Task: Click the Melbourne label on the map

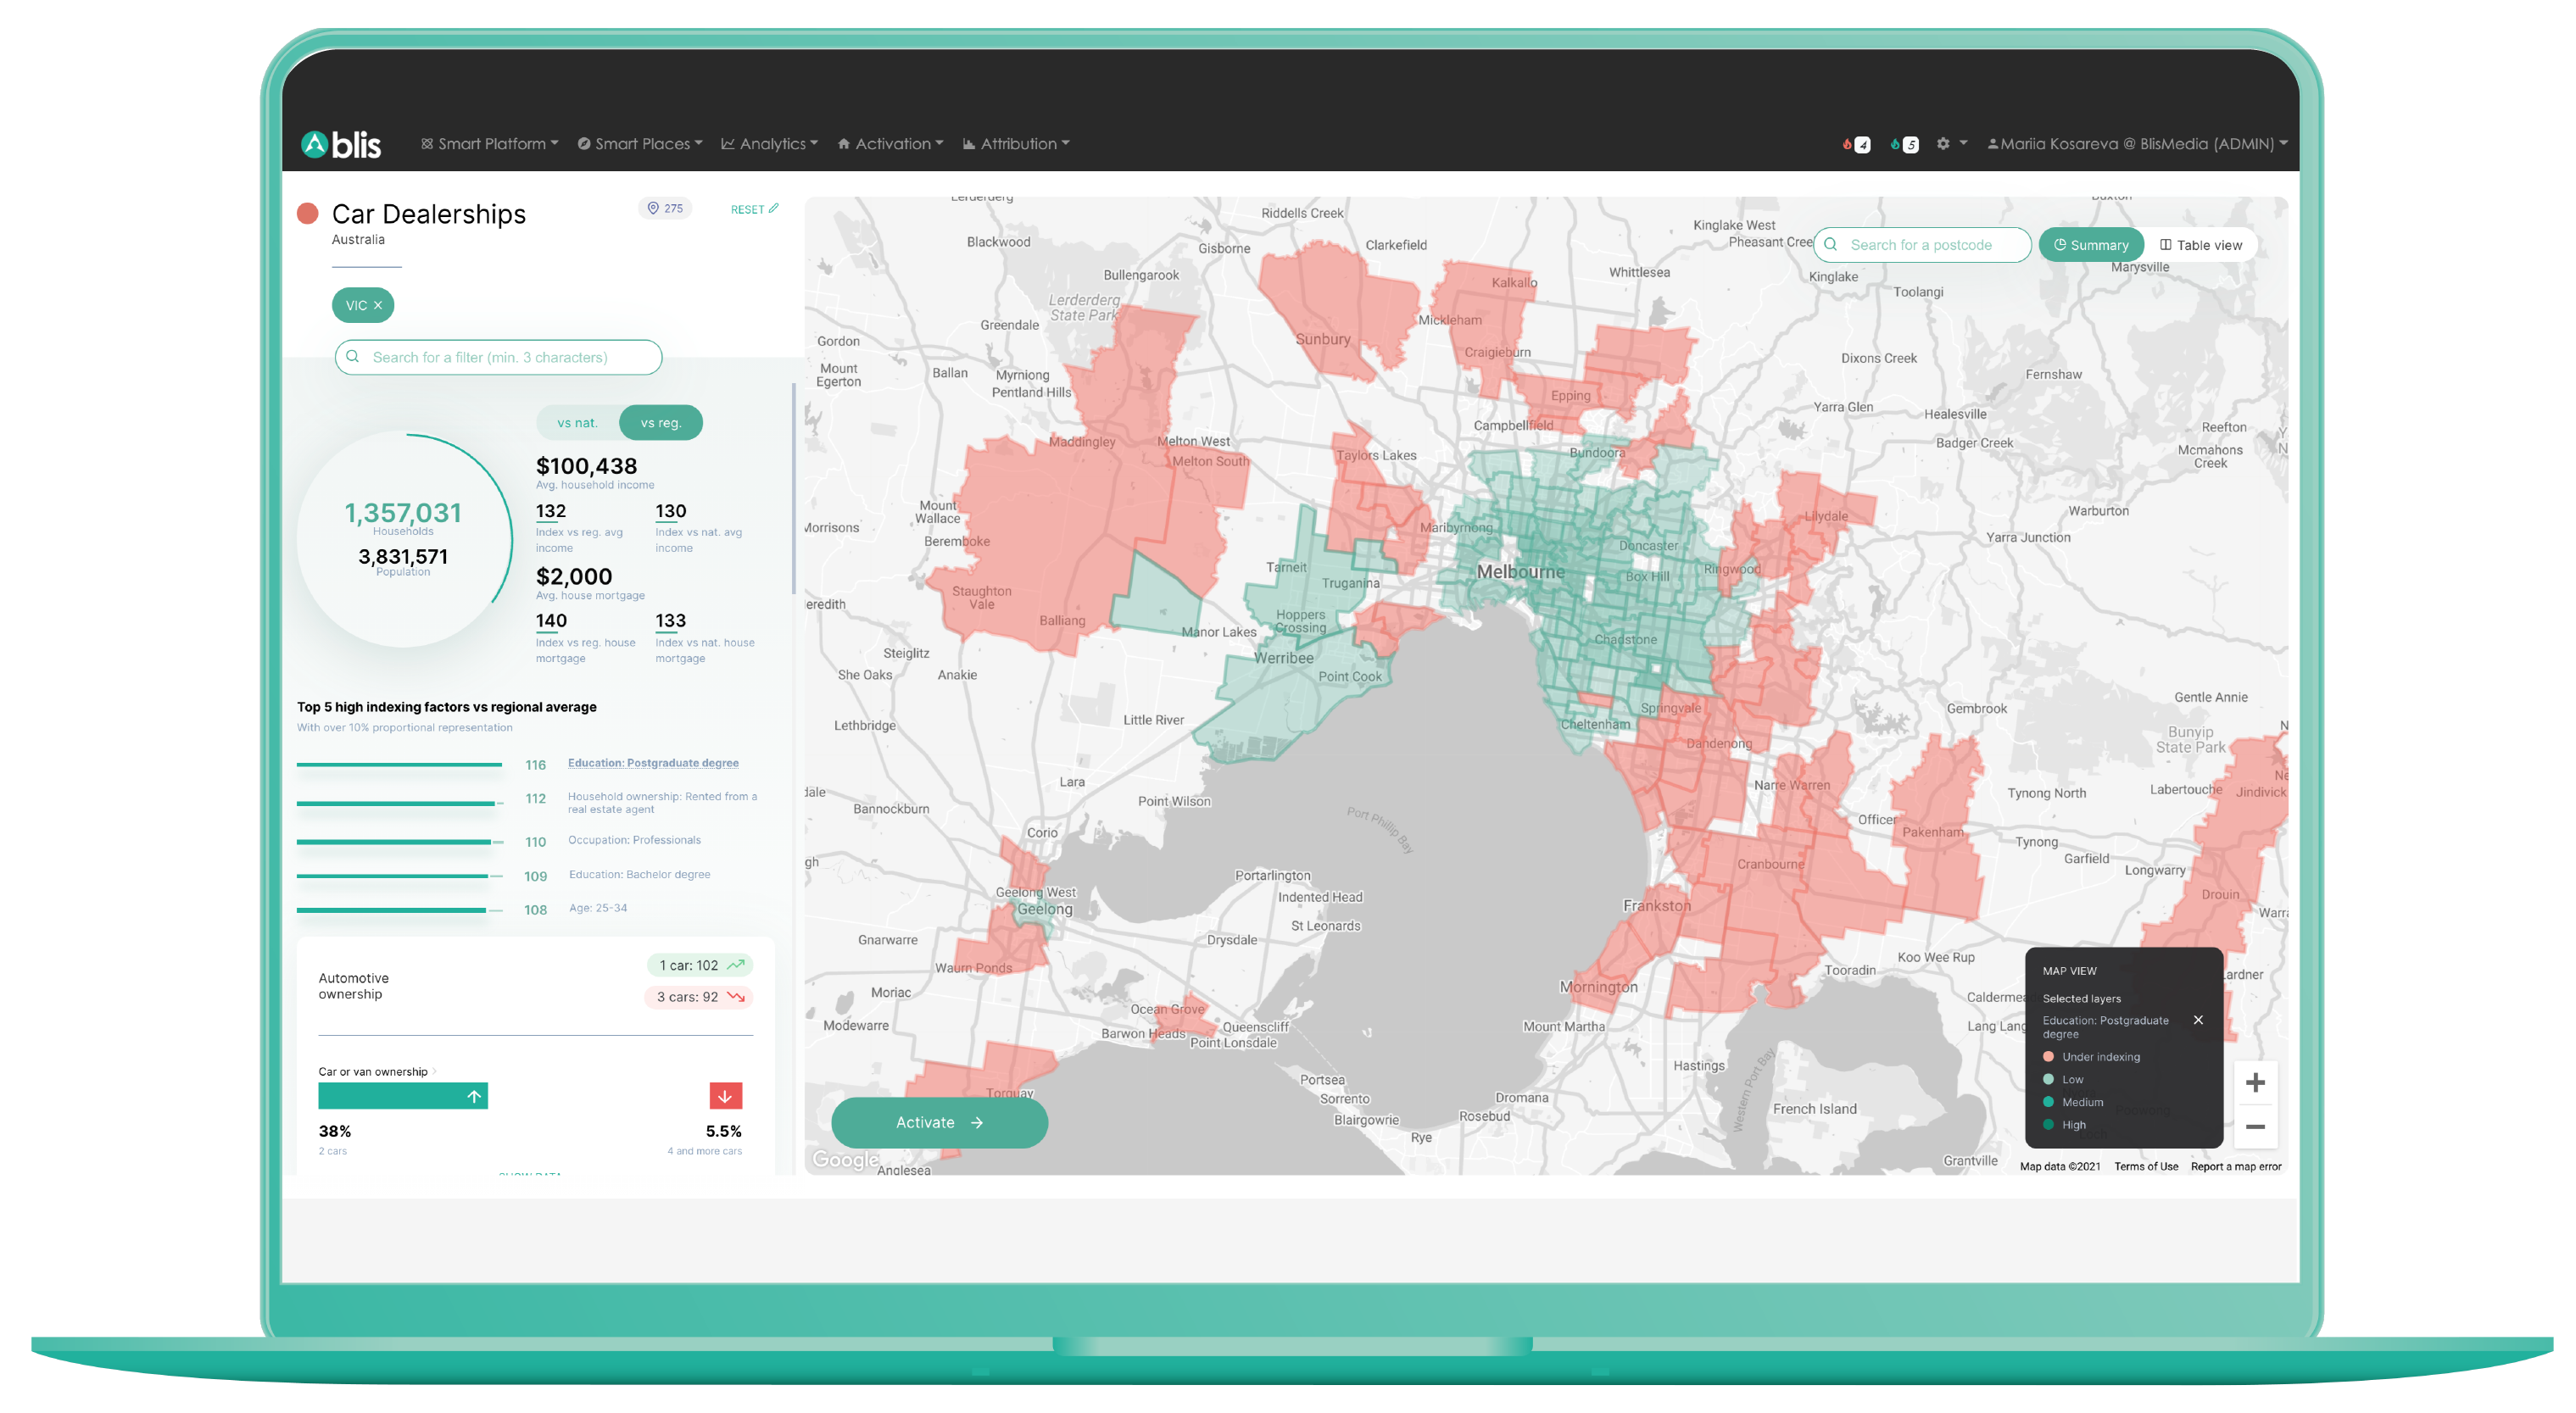Action: 1521,572
